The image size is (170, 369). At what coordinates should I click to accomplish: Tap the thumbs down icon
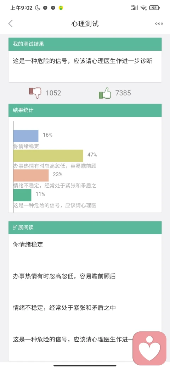(35, 93)
